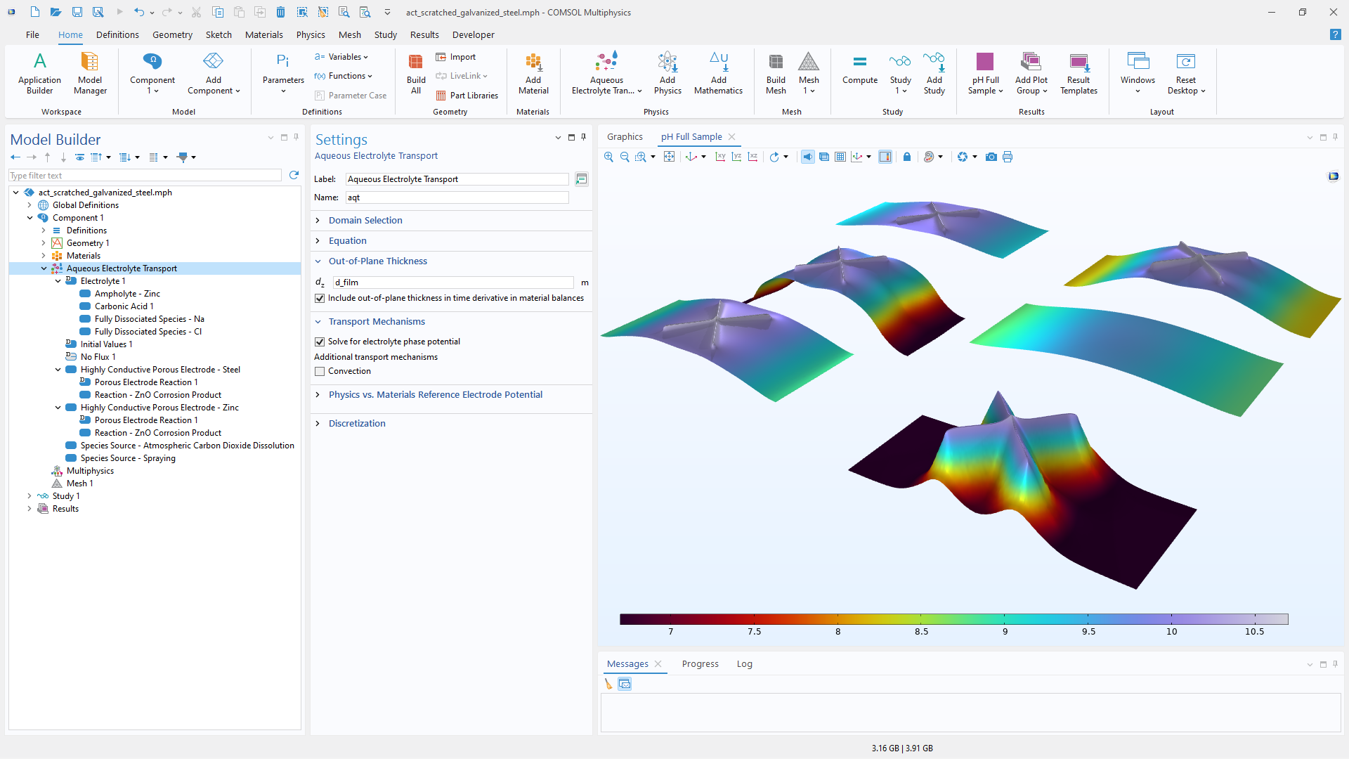Click the Graphics print icon

(1008, 157)
